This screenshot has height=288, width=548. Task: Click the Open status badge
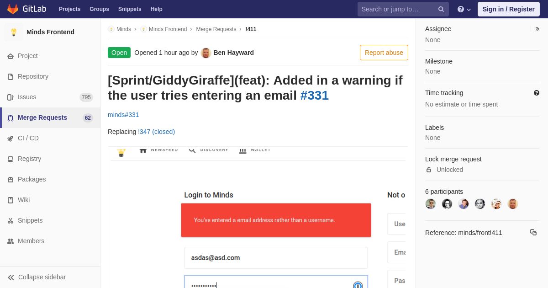[119, 53]
